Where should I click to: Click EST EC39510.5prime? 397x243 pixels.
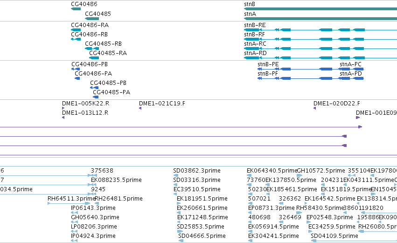pos(197,189)
